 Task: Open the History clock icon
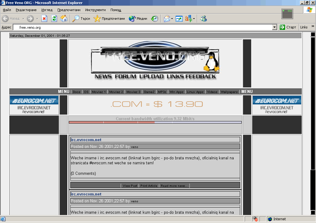[155, 19]
